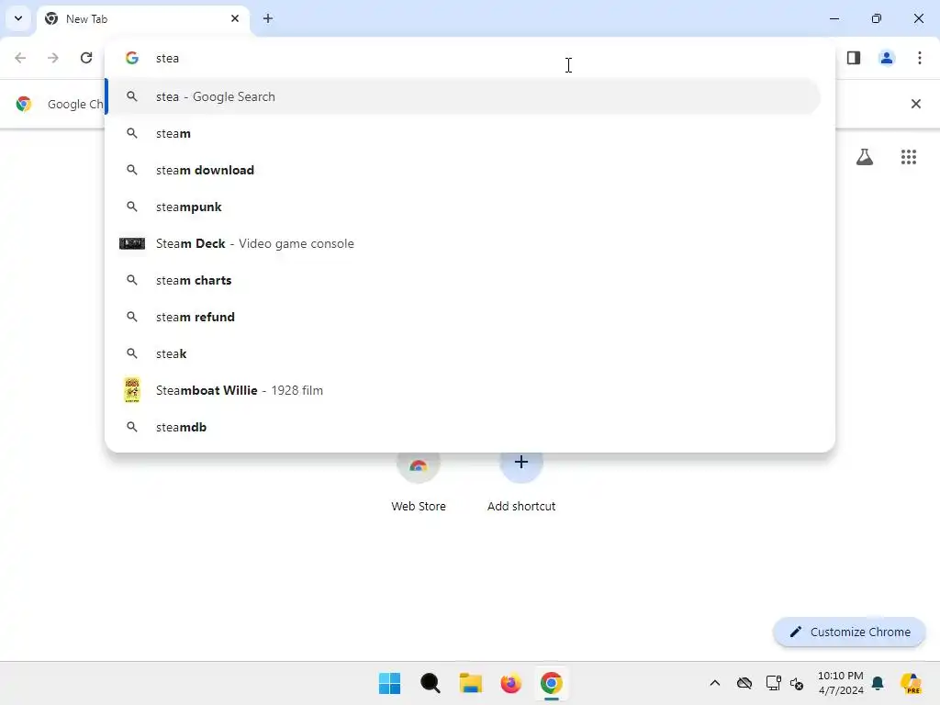The image size is (940, 705).
Task: Click the Steam Deck thumbnail image
Action: coord(132,243)
